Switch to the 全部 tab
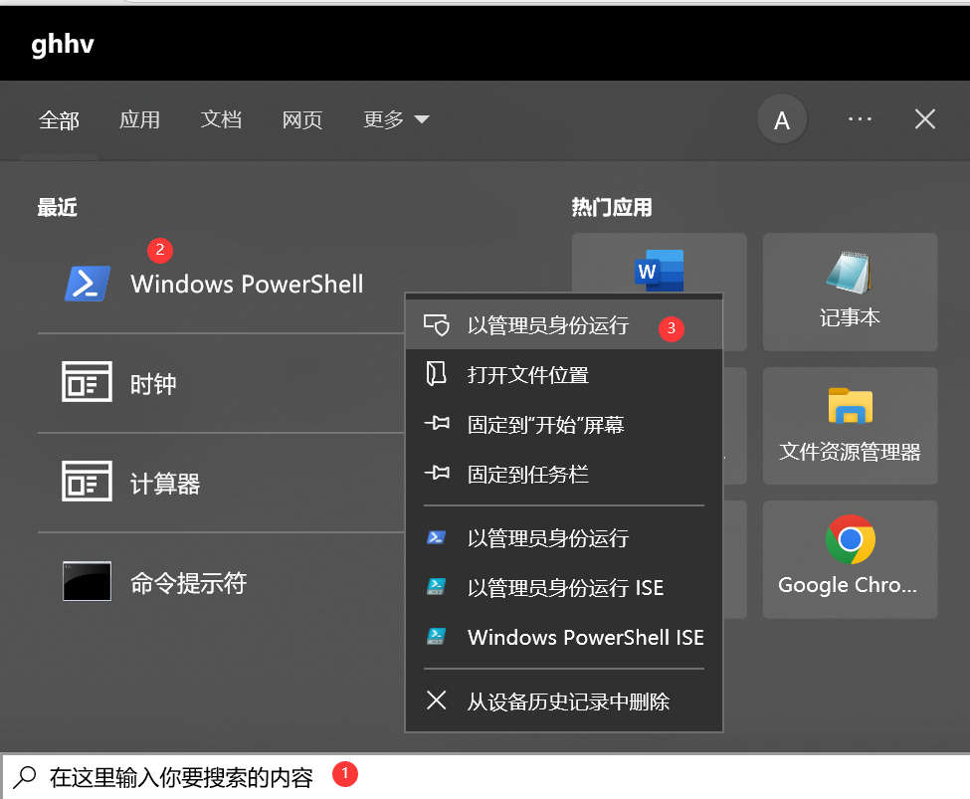Screen dimensions: 970x799 [x=59, y=120]
